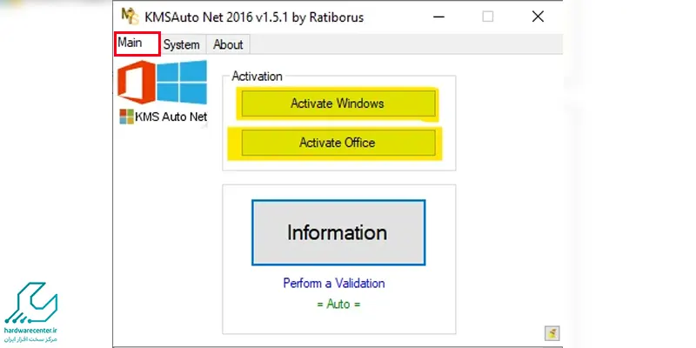
Task: Select the KMS Auto Net label text
Action: 171,117
